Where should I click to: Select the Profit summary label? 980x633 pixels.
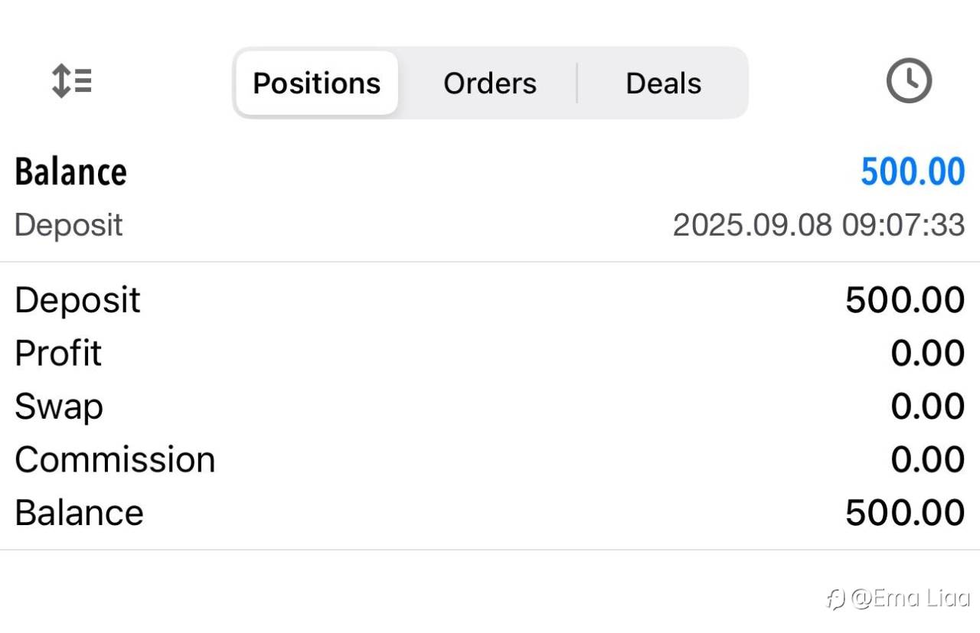click(58, 354)
